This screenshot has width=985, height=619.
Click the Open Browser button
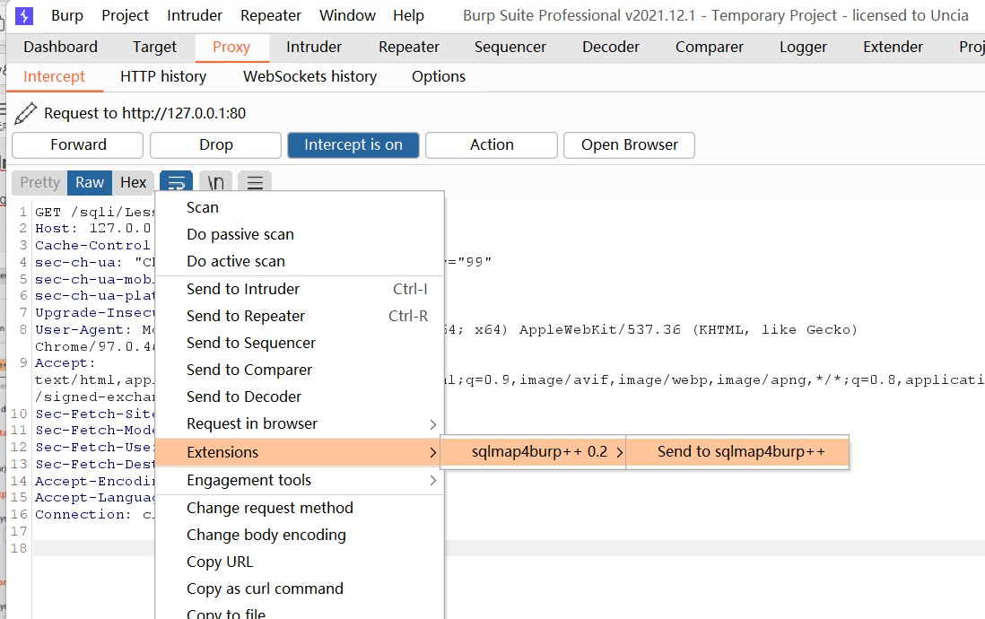(x=630, y=145)
